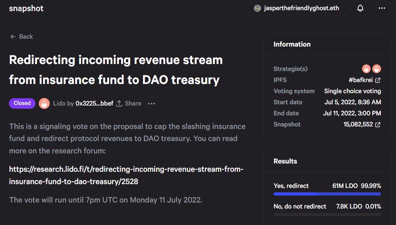Click the Share label
This screenshot has width=396, height=225.
click(133, 103)
